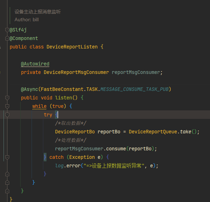Click fold end marker of catch closing brace
The image size is (210, 202).
click(x=7, y=174)
